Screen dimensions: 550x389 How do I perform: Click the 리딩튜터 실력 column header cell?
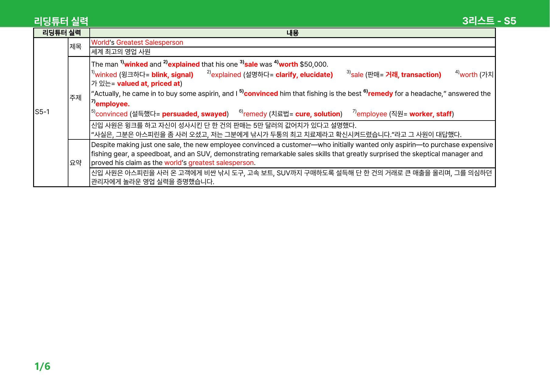pyautogui.click(x=62, y=33)
